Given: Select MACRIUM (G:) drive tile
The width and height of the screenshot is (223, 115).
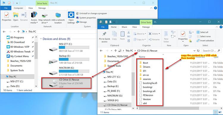Looking at the screenshot, I should 69,72.
